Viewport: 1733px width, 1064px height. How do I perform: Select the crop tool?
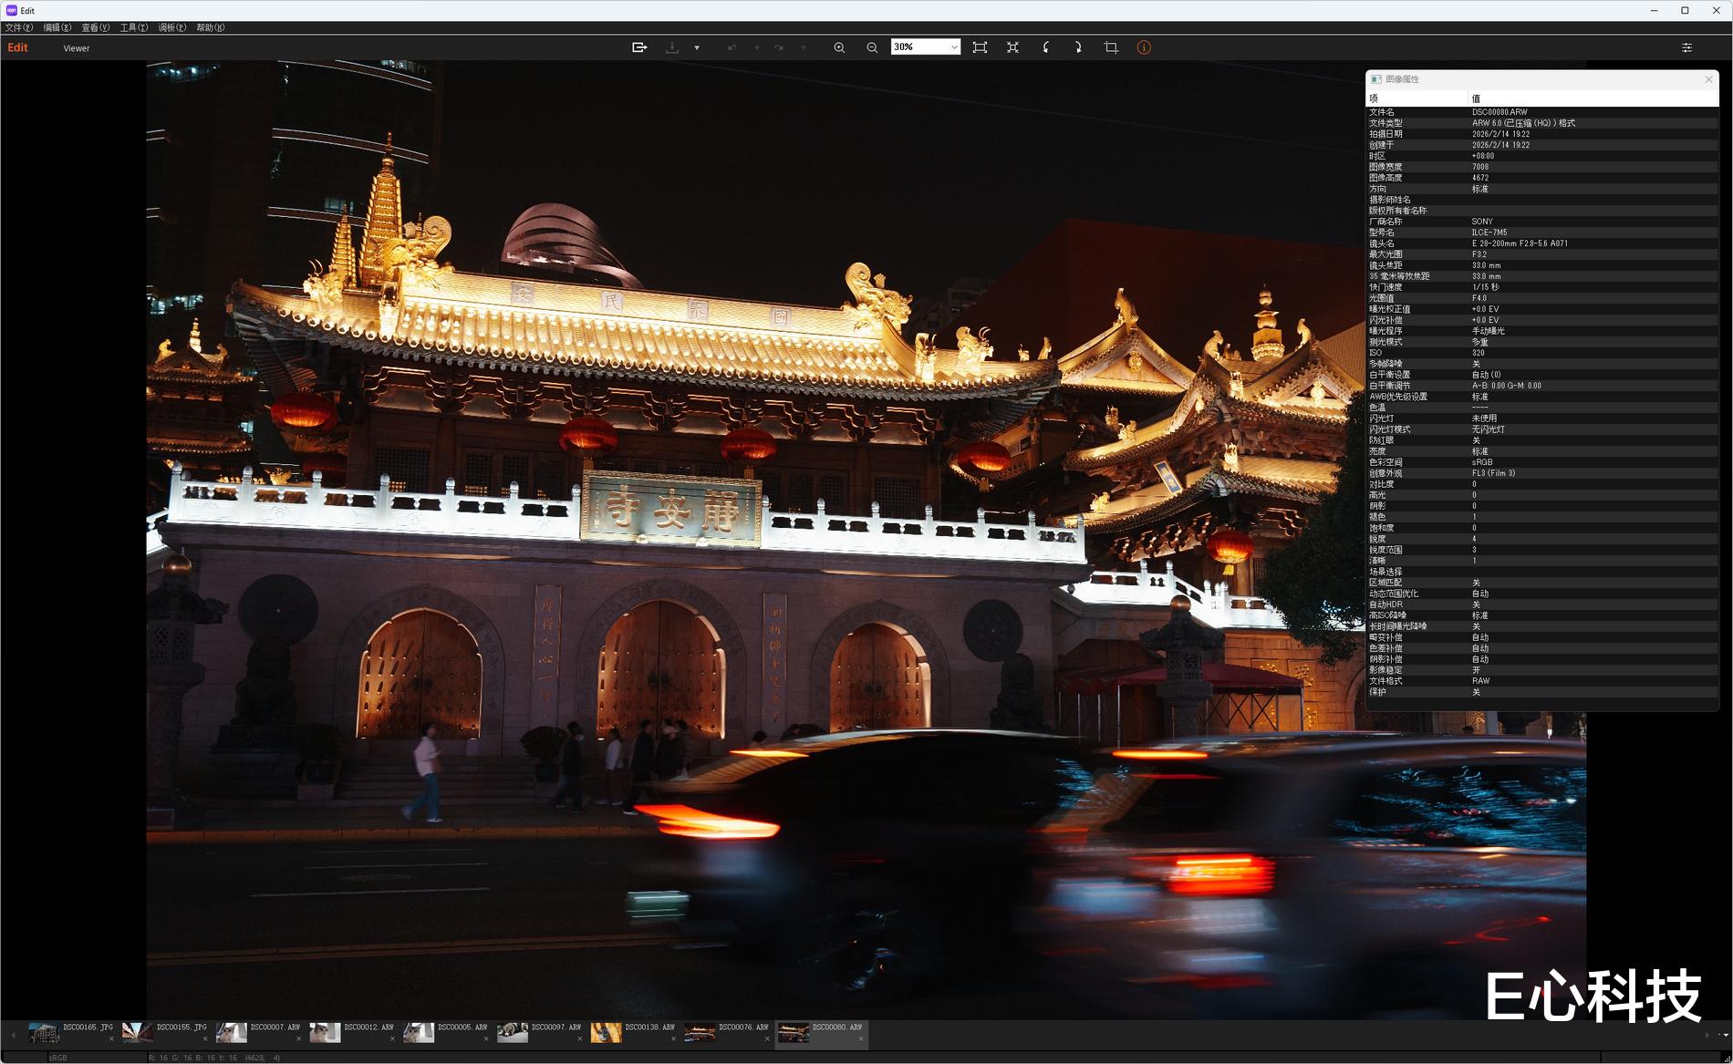tap(1111, 47)
